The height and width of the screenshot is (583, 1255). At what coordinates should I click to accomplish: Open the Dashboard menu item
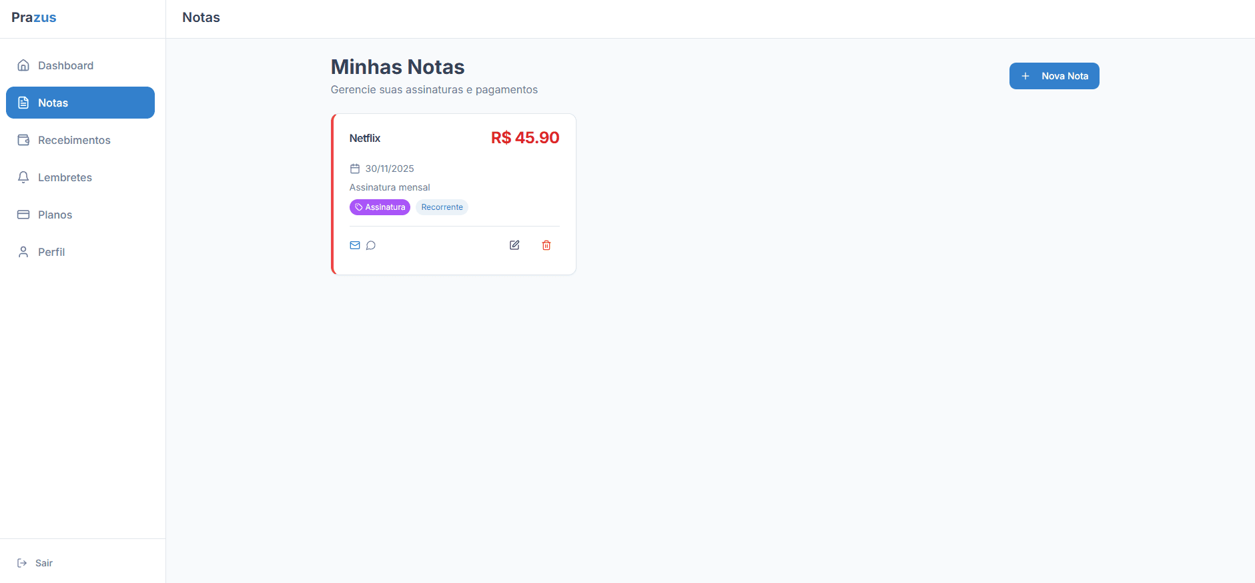(x=80, y=65)
